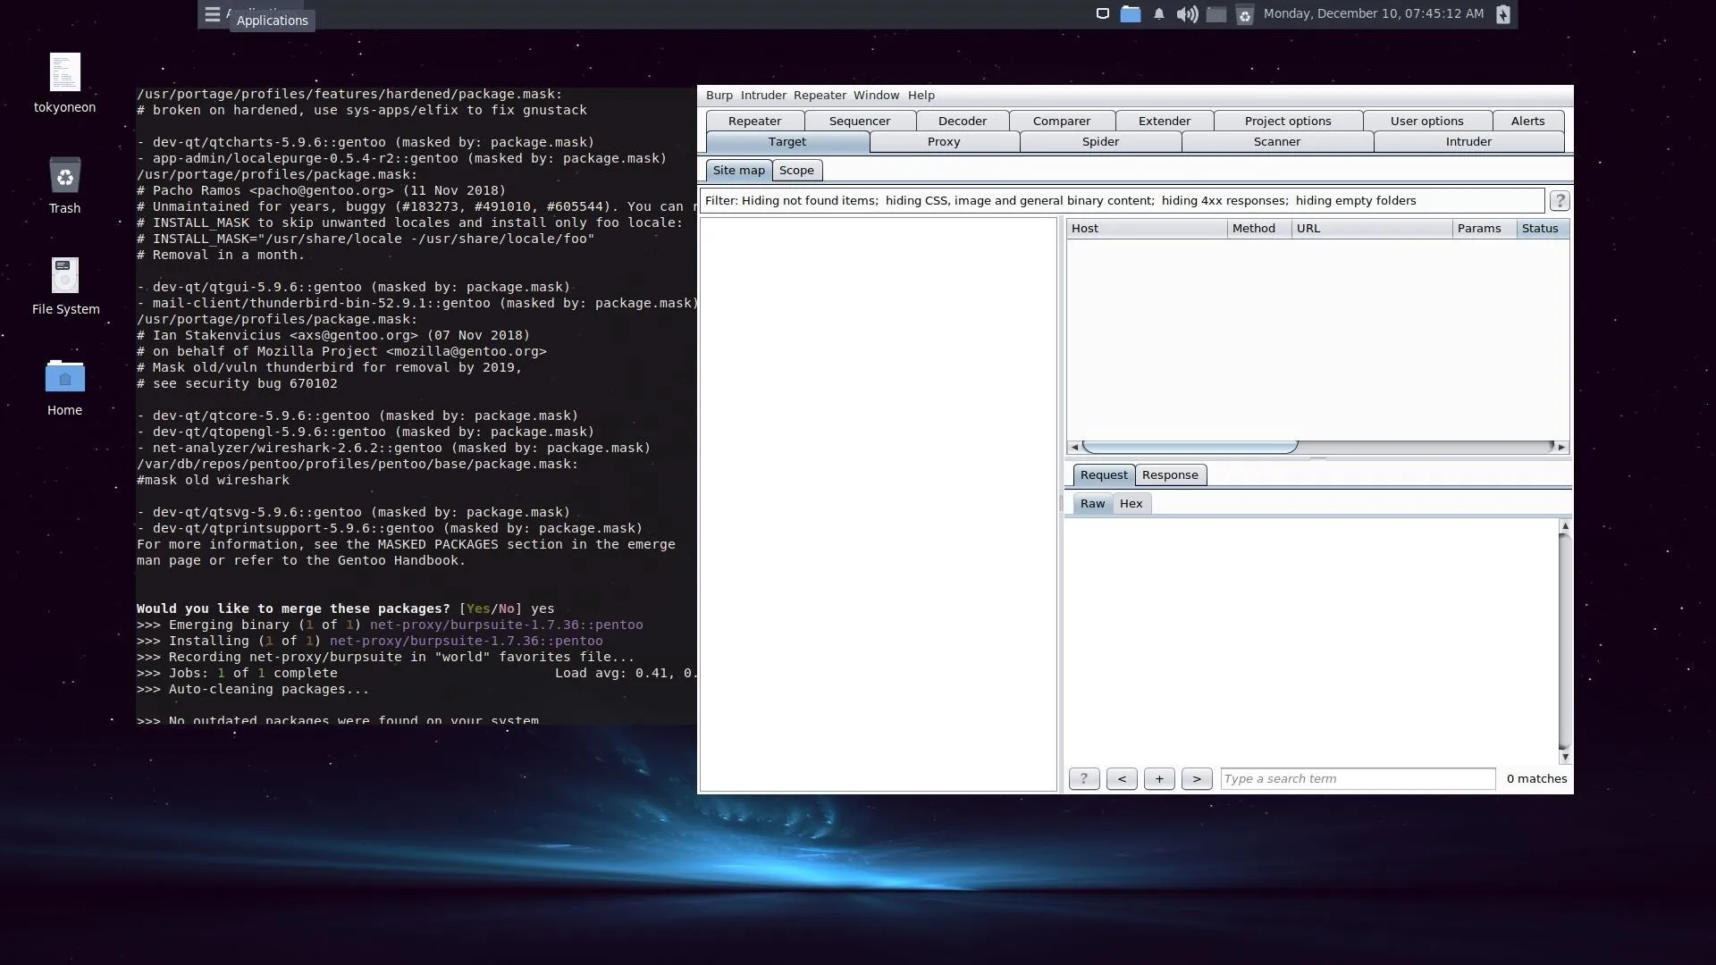Open the Home folder desktop icon
The image size is (1716, 965).
point(64,387)
